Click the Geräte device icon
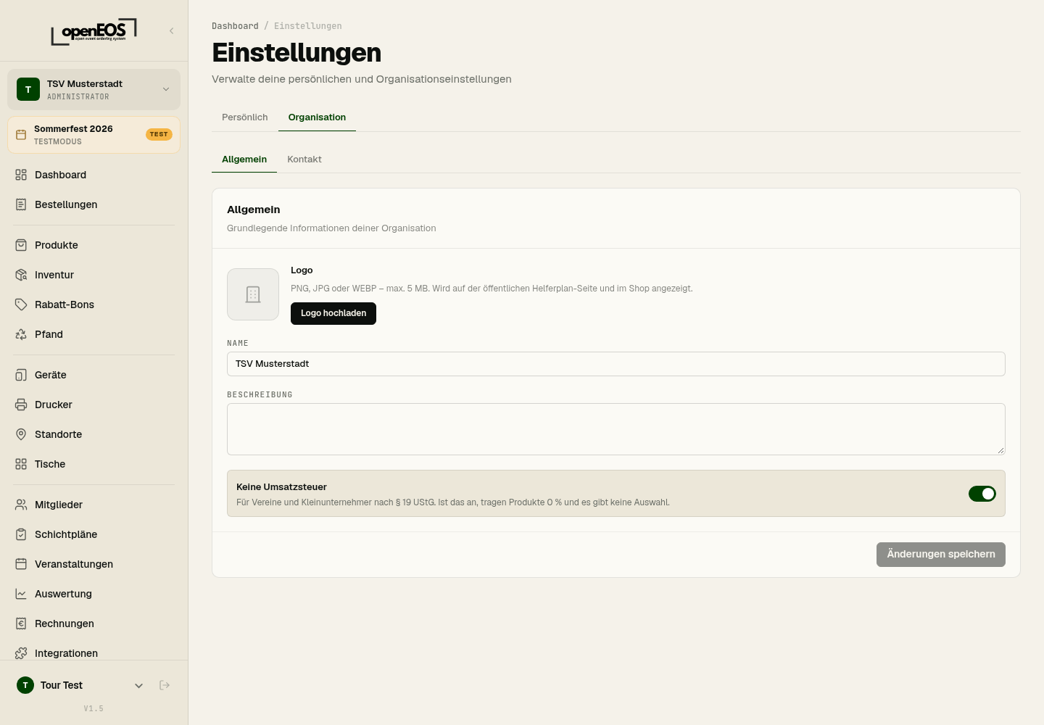Screen dimensions: 1044x725 pos(21,375)
